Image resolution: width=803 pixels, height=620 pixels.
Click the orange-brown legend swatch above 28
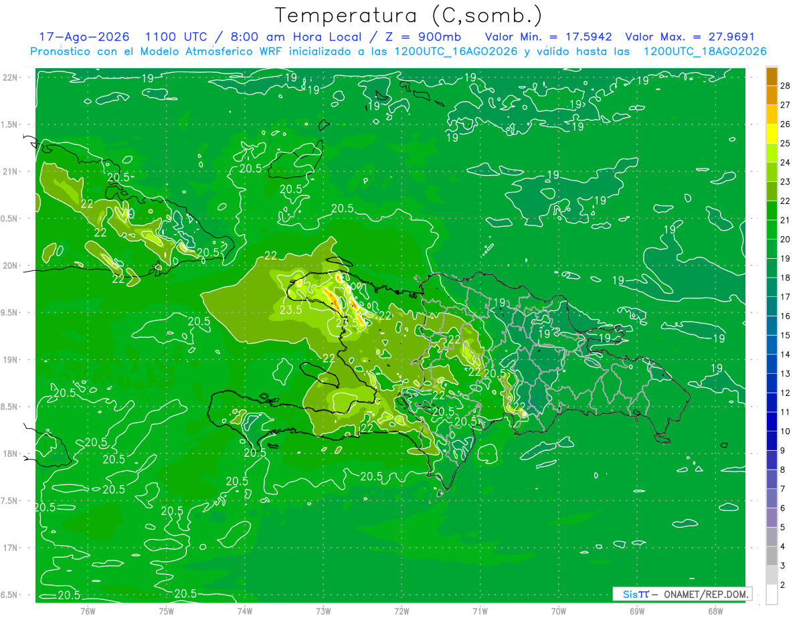(x=772, y=76)
